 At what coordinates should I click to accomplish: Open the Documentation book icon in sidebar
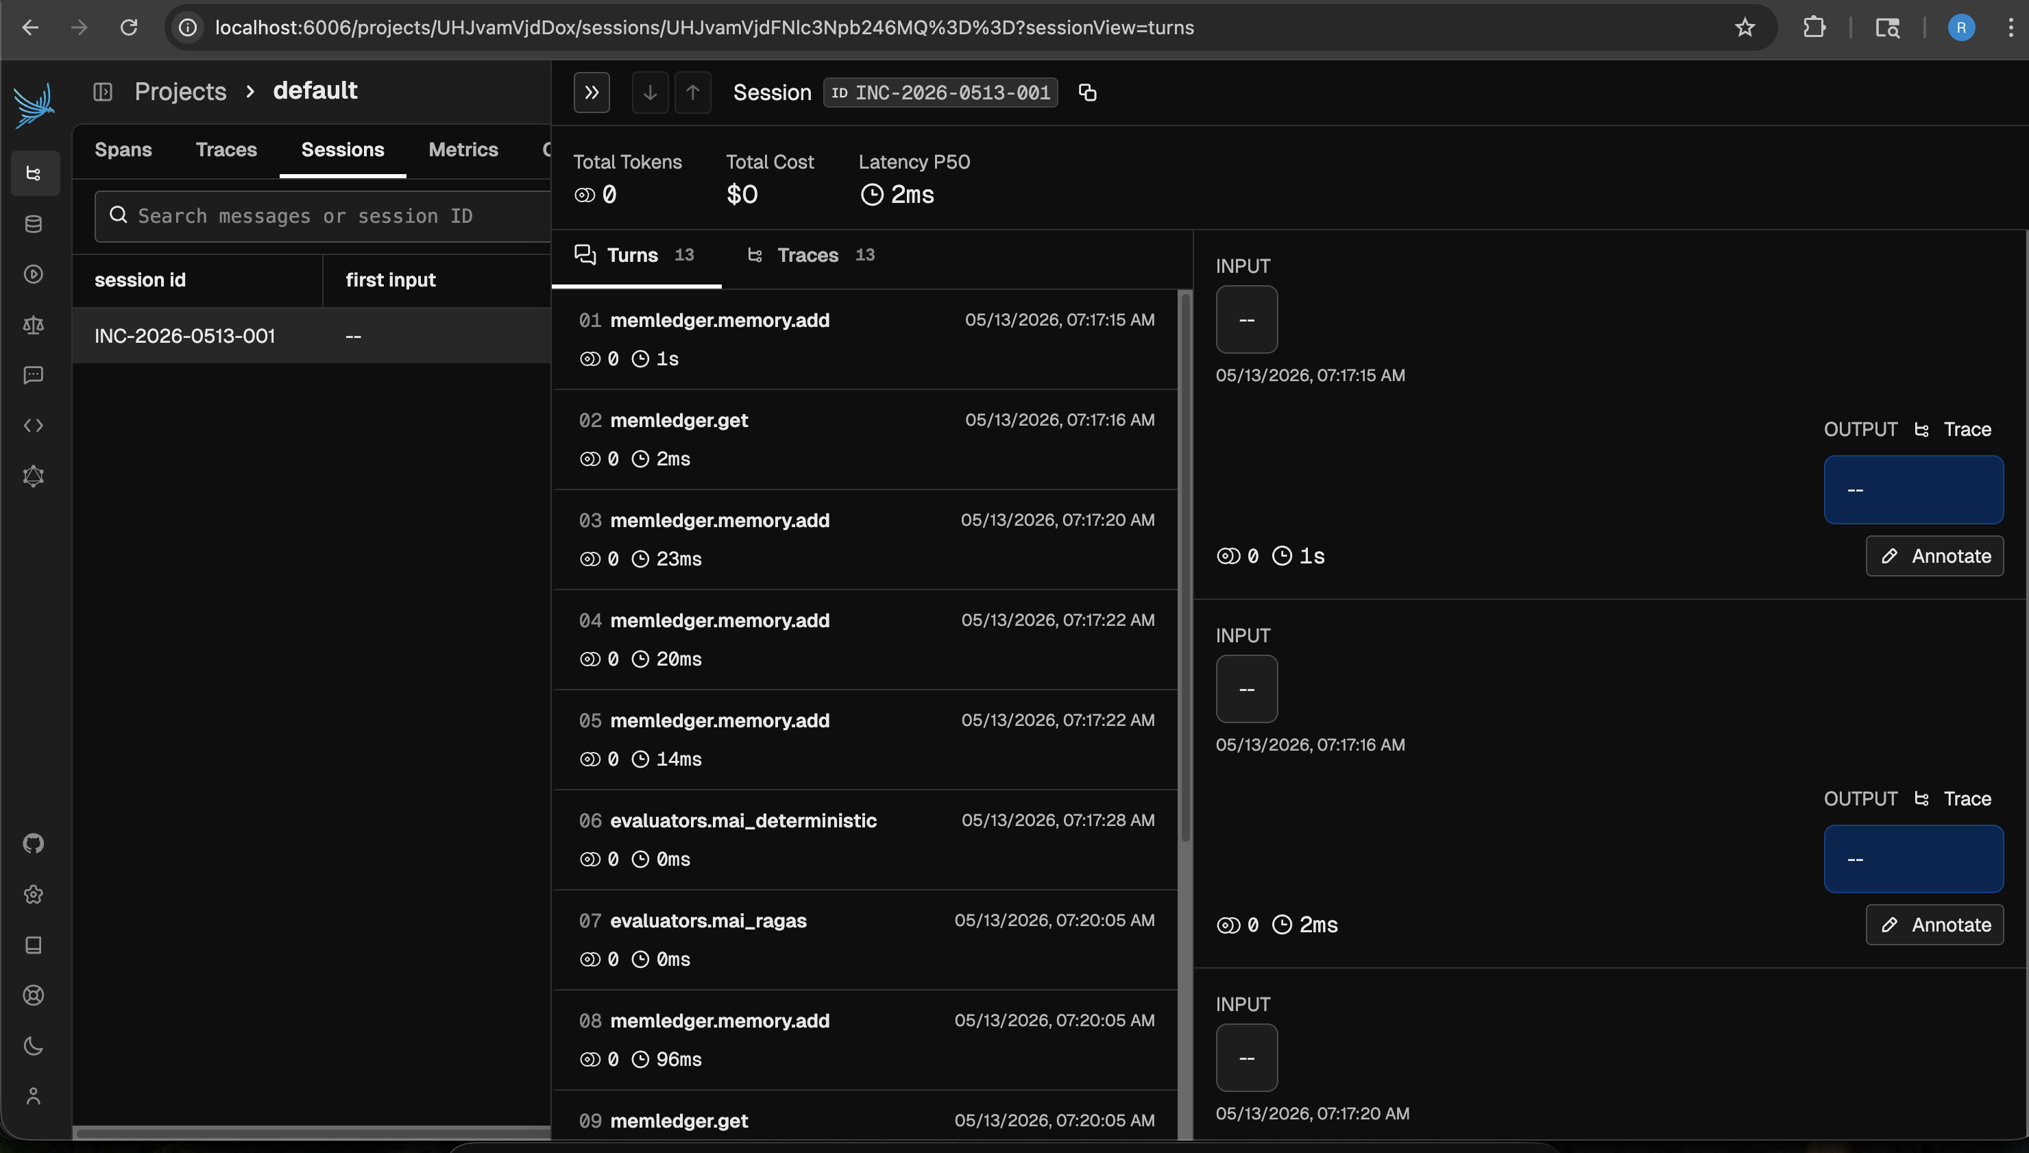coord(34,945)
